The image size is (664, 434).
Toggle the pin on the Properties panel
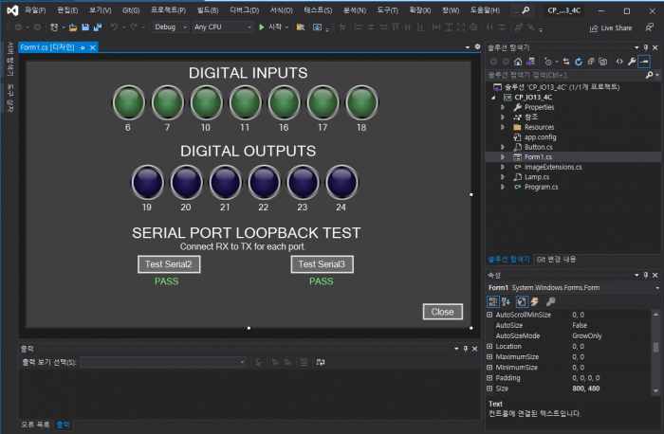pos(647,275)
